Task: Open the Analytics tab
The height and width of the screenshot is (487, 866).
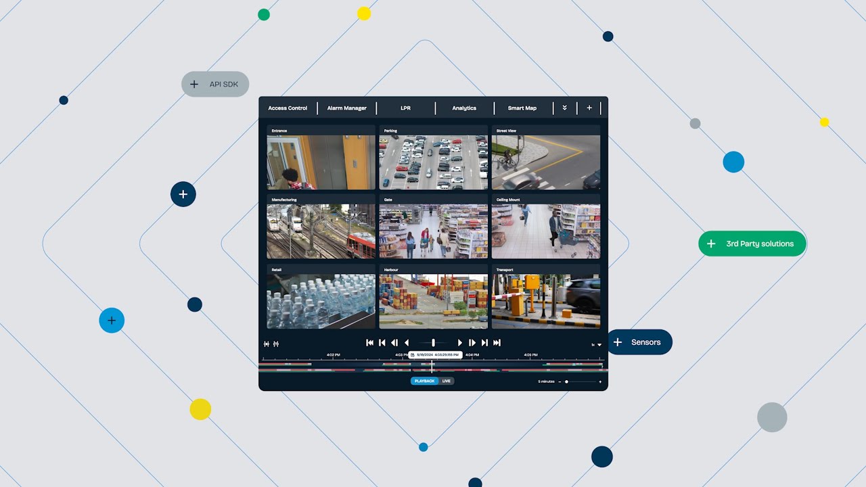Action: coord(464,108)
